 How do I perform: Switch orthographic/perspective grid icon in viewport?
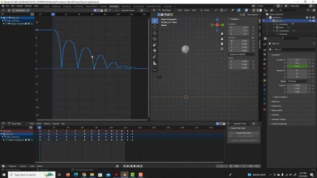click(x=222, y=49)
